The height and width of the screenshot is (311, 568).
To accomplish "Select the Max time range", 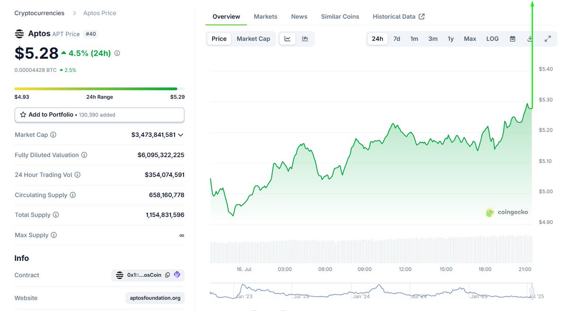I will tap(470, 39).
